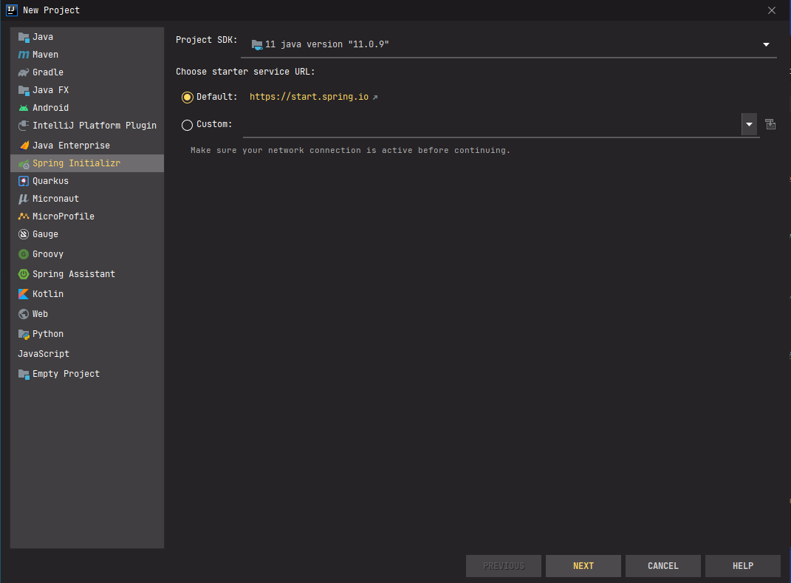The width and height of the screenshot is (791, 583).
Task: Click the IntelliJ IDEA logo in title bar
Action: click(x=12, y=10)
